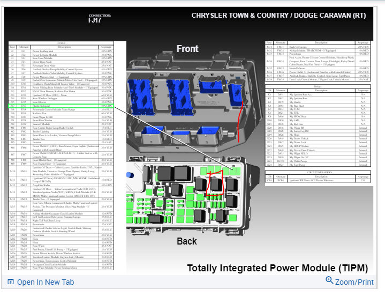
Task: Click the Front label above the module
Action: coord(187,49)
